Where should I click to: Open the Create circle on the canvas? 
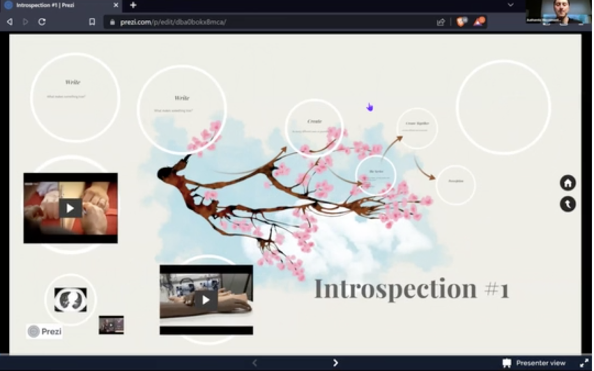(x=314, y=122)
